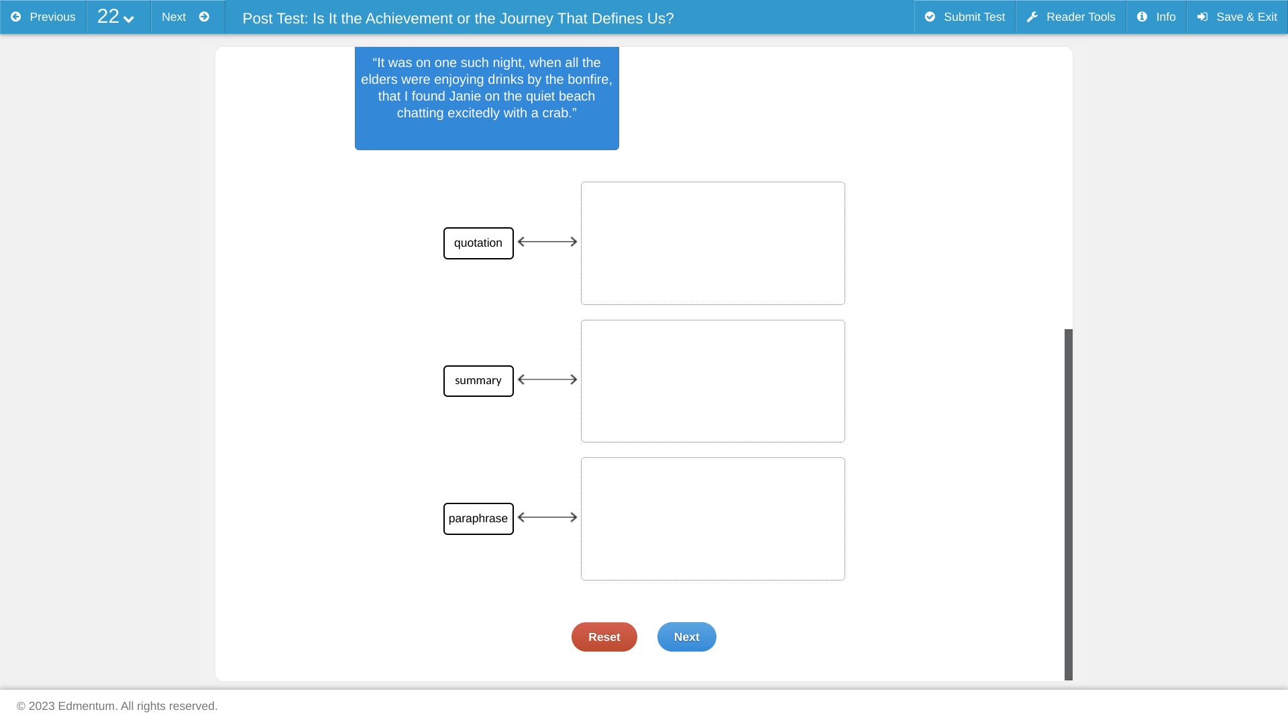Screen dimensions: 1288x724
Task: Select the summary label box
Action: pos(478,381)
